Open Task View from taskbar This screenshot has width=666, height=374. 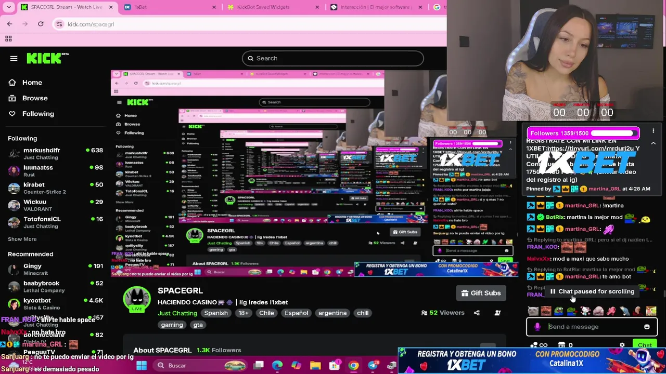coord(259,365)
